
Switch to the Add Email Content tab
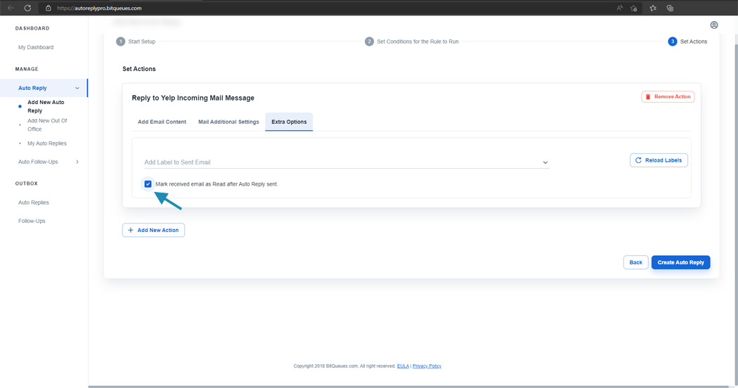162,122
